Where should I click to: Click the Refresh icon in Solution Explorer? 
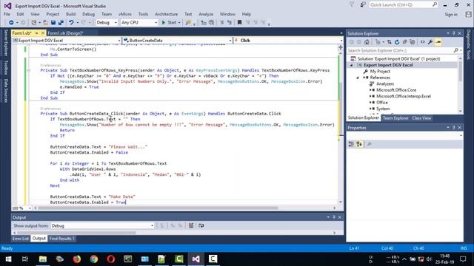[397, 42]
